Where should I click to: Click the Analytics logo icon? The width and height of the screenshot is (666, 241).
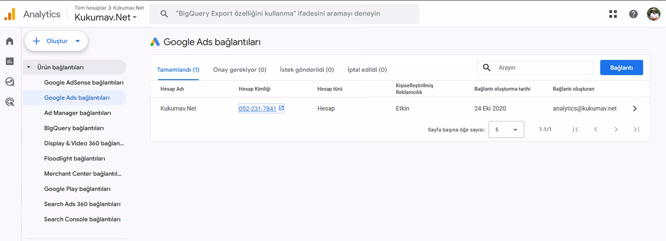click(10, 14)
